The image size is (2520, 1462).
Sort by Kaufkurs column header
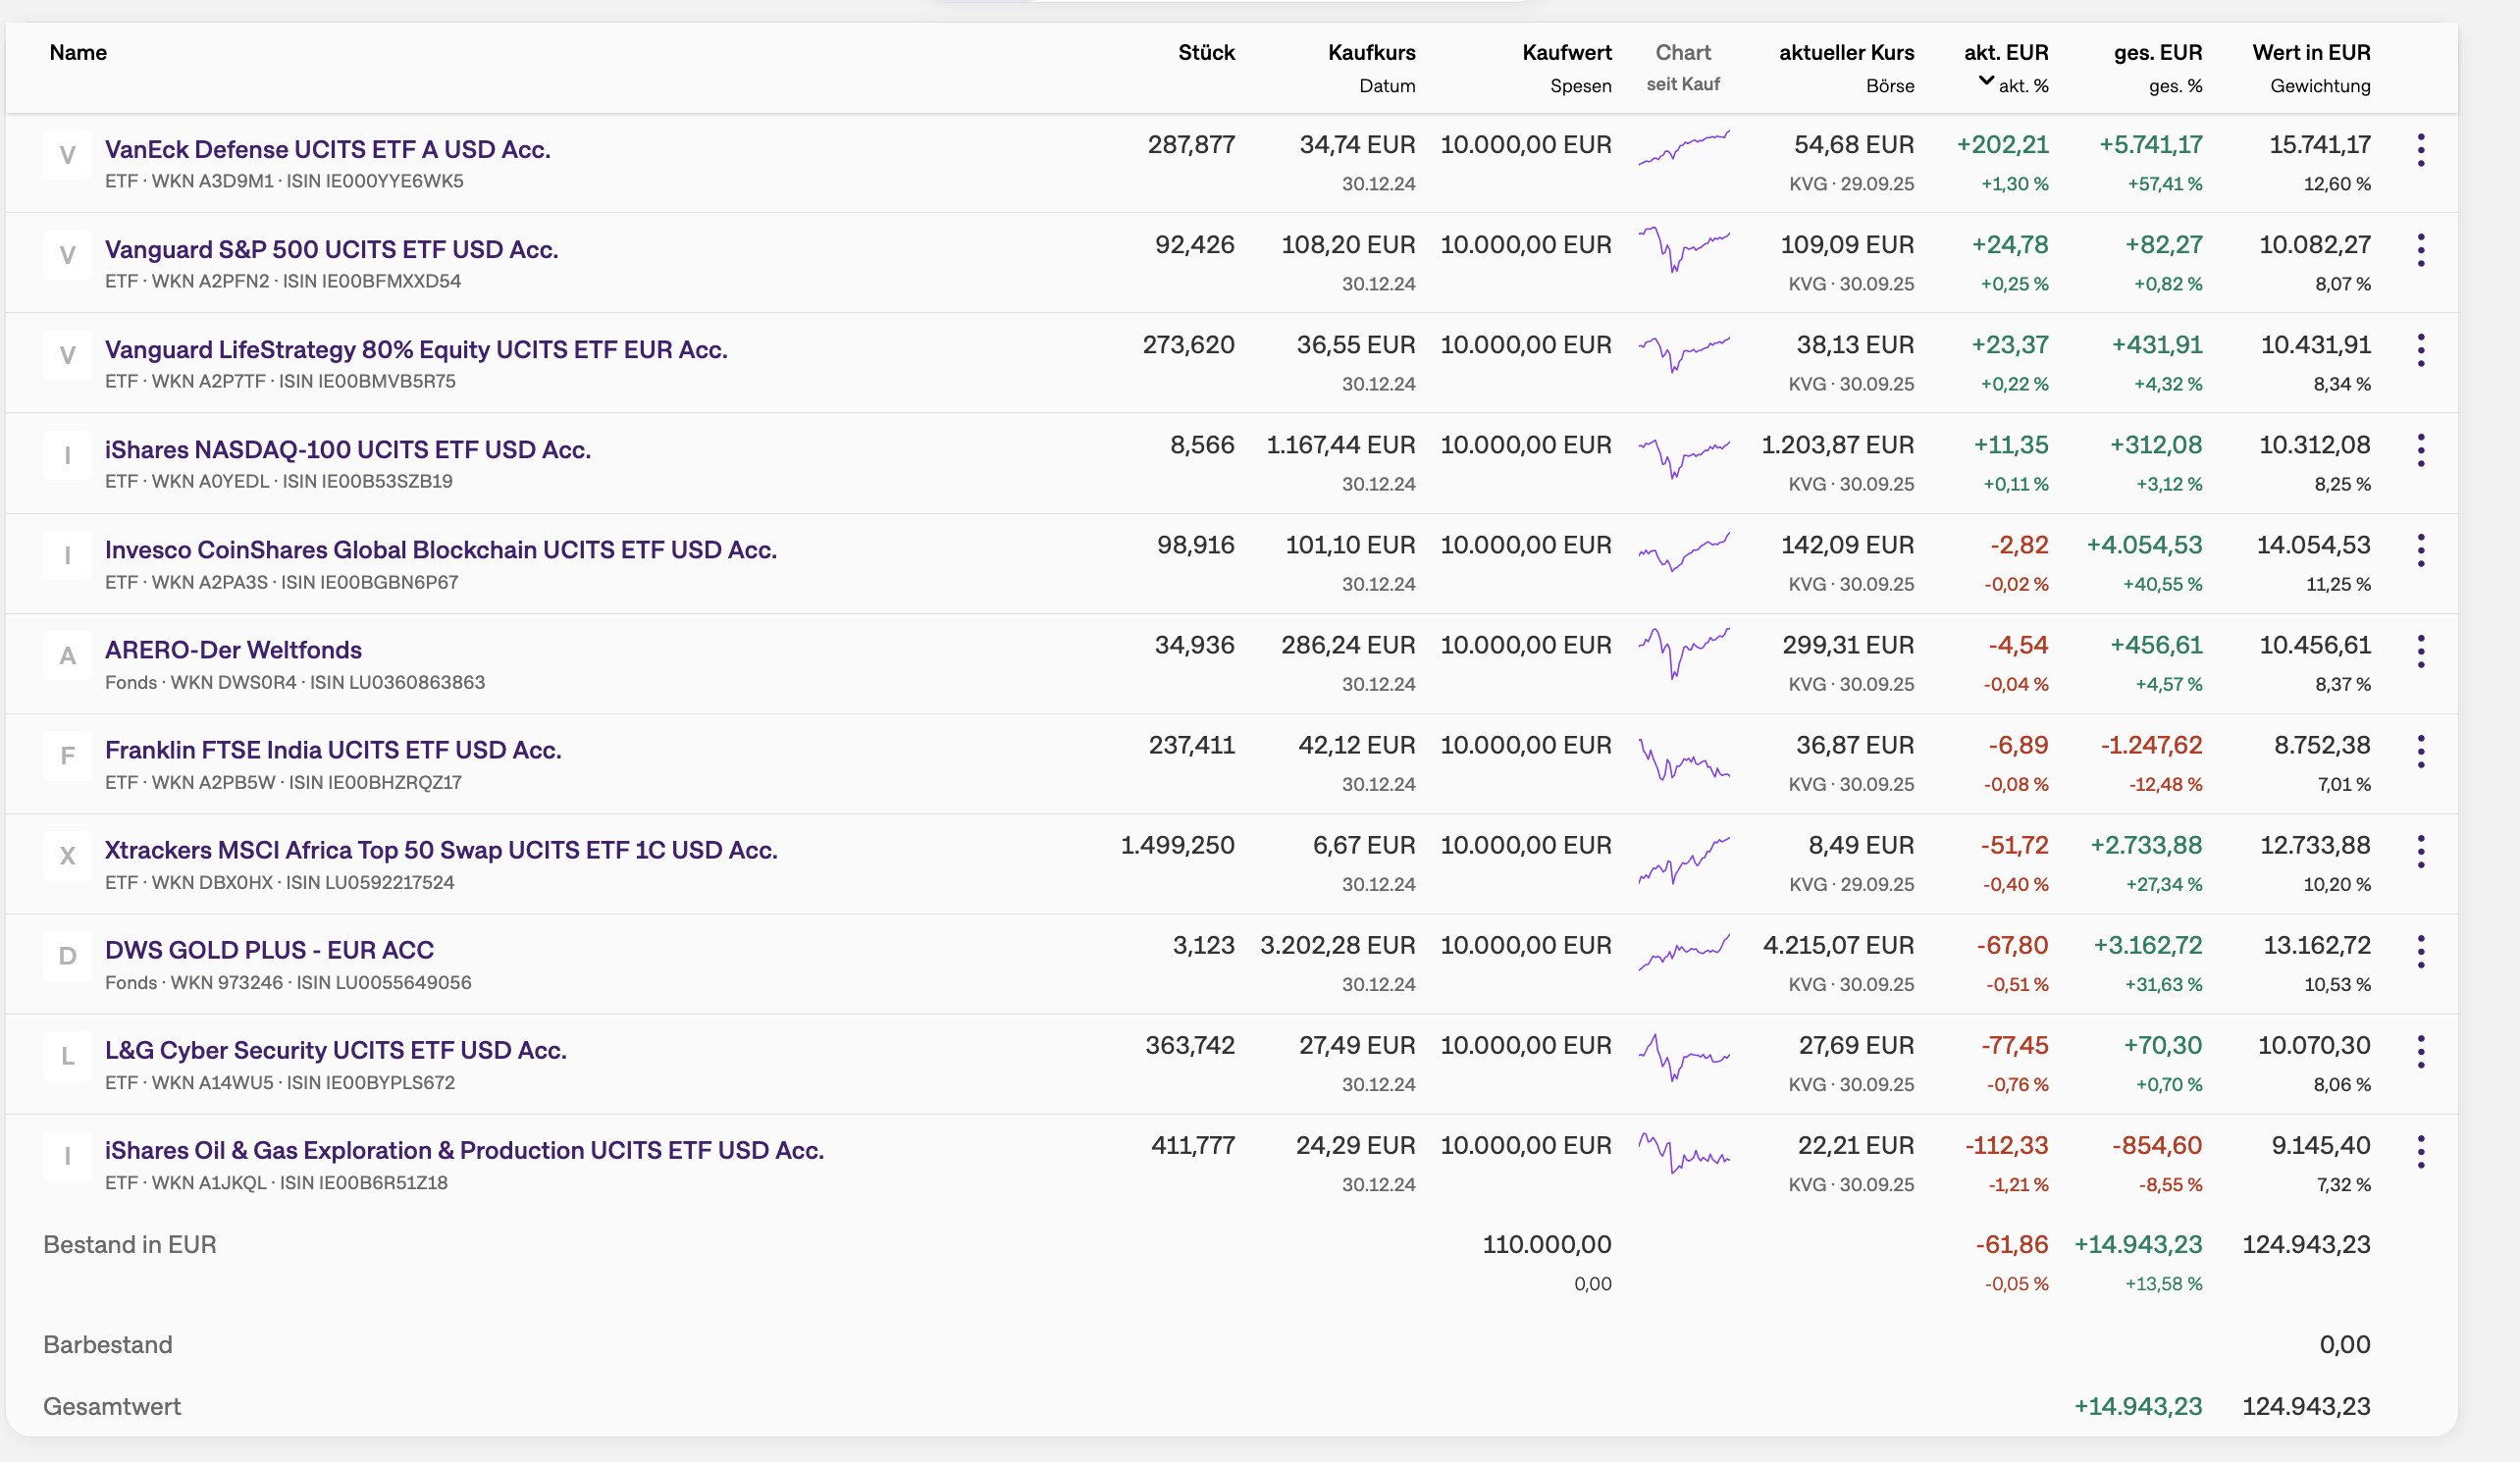click(1371, 52)
